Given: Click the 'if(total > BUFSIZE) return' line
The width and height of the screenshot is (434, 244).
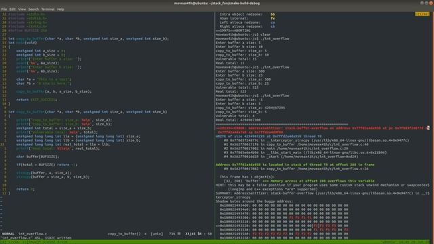Looking at the screenshot, I should [47, 165].
